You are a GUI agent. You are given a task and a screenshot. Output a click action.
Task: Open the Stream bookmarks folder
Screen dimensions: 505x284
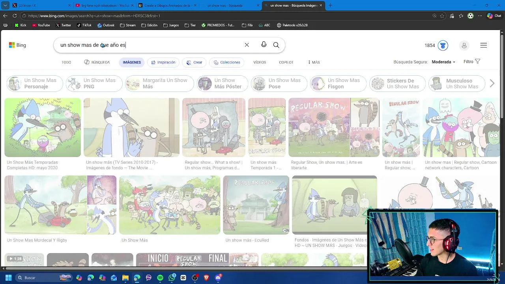128,25
